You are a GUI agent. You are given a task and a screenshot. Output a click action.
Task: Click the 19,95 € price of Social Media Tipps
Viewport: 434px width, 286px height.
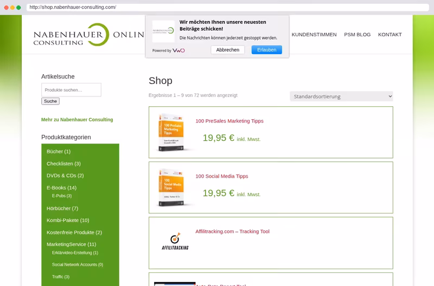click(219, 193)
